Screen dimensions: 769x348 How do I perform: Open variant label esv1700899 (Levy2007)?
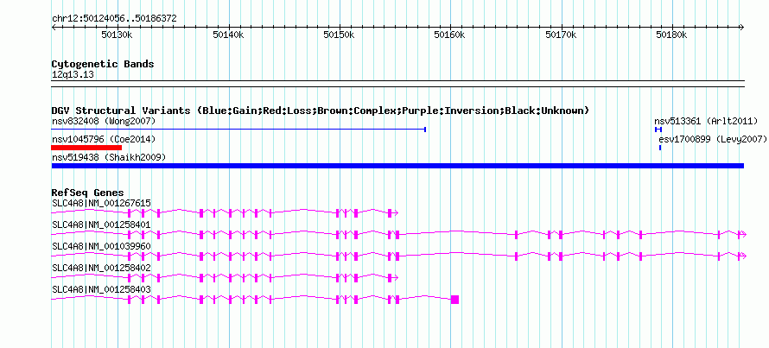713,140
